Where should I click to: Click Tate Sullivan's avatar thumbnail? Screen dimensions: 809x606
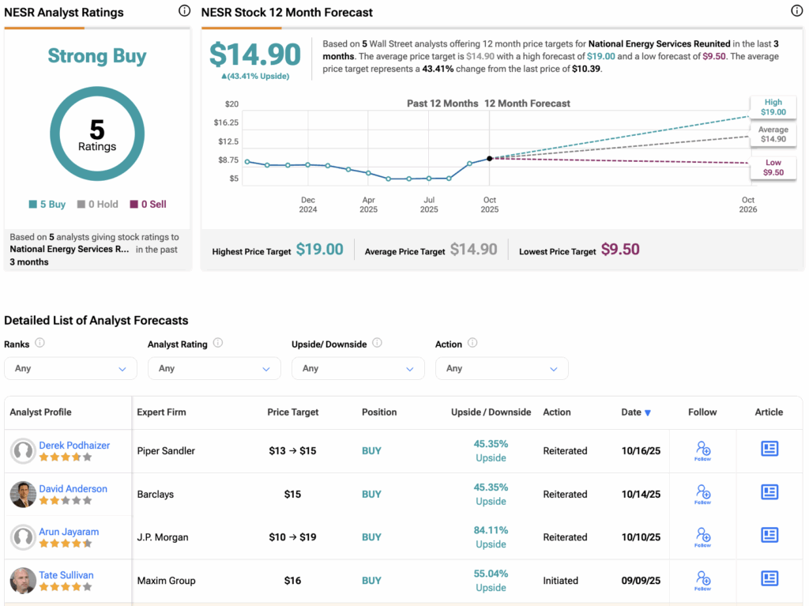tap(23, 581)
